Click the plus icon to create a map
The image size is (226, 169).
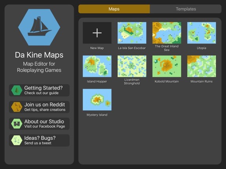[97, 33]
